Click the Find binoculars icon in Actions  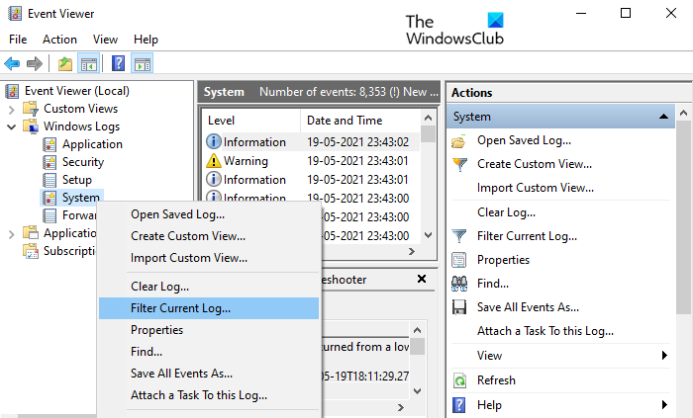pyautogui.click(x=459, y=284)
